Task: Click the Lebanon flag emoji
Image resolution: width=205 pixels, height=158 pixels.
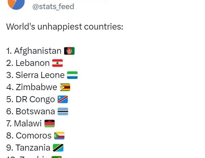Action: (58, 63)
